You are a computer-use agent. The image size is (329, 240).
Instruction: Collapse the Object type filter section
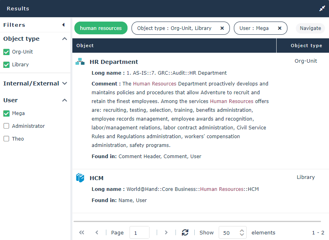click(x=64, y=39)
